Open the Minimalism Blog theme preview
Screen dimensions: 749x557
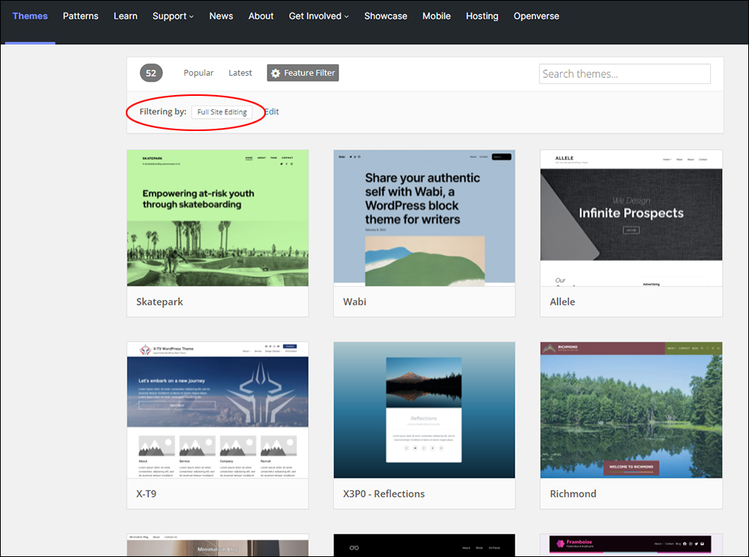coord(218,545)
